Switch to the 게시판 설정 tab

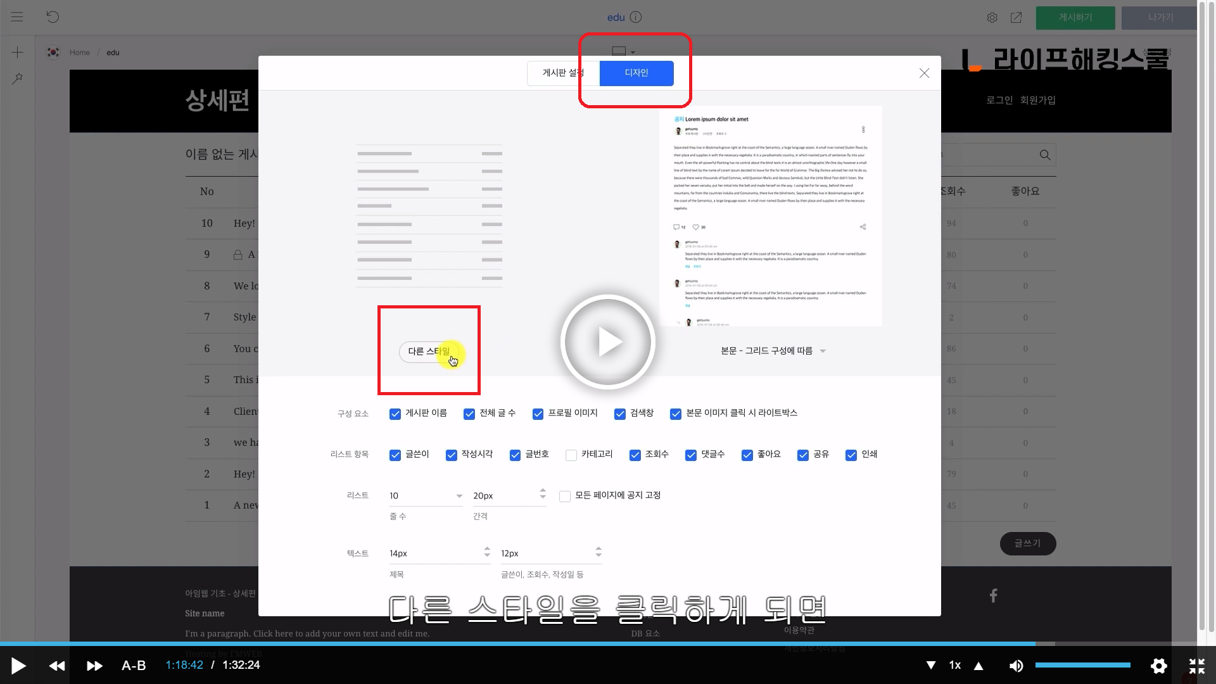tap(563, 73)
